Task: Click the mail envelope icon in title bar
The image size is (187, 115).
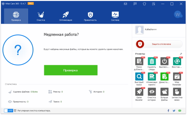Action: click(126, 4)
